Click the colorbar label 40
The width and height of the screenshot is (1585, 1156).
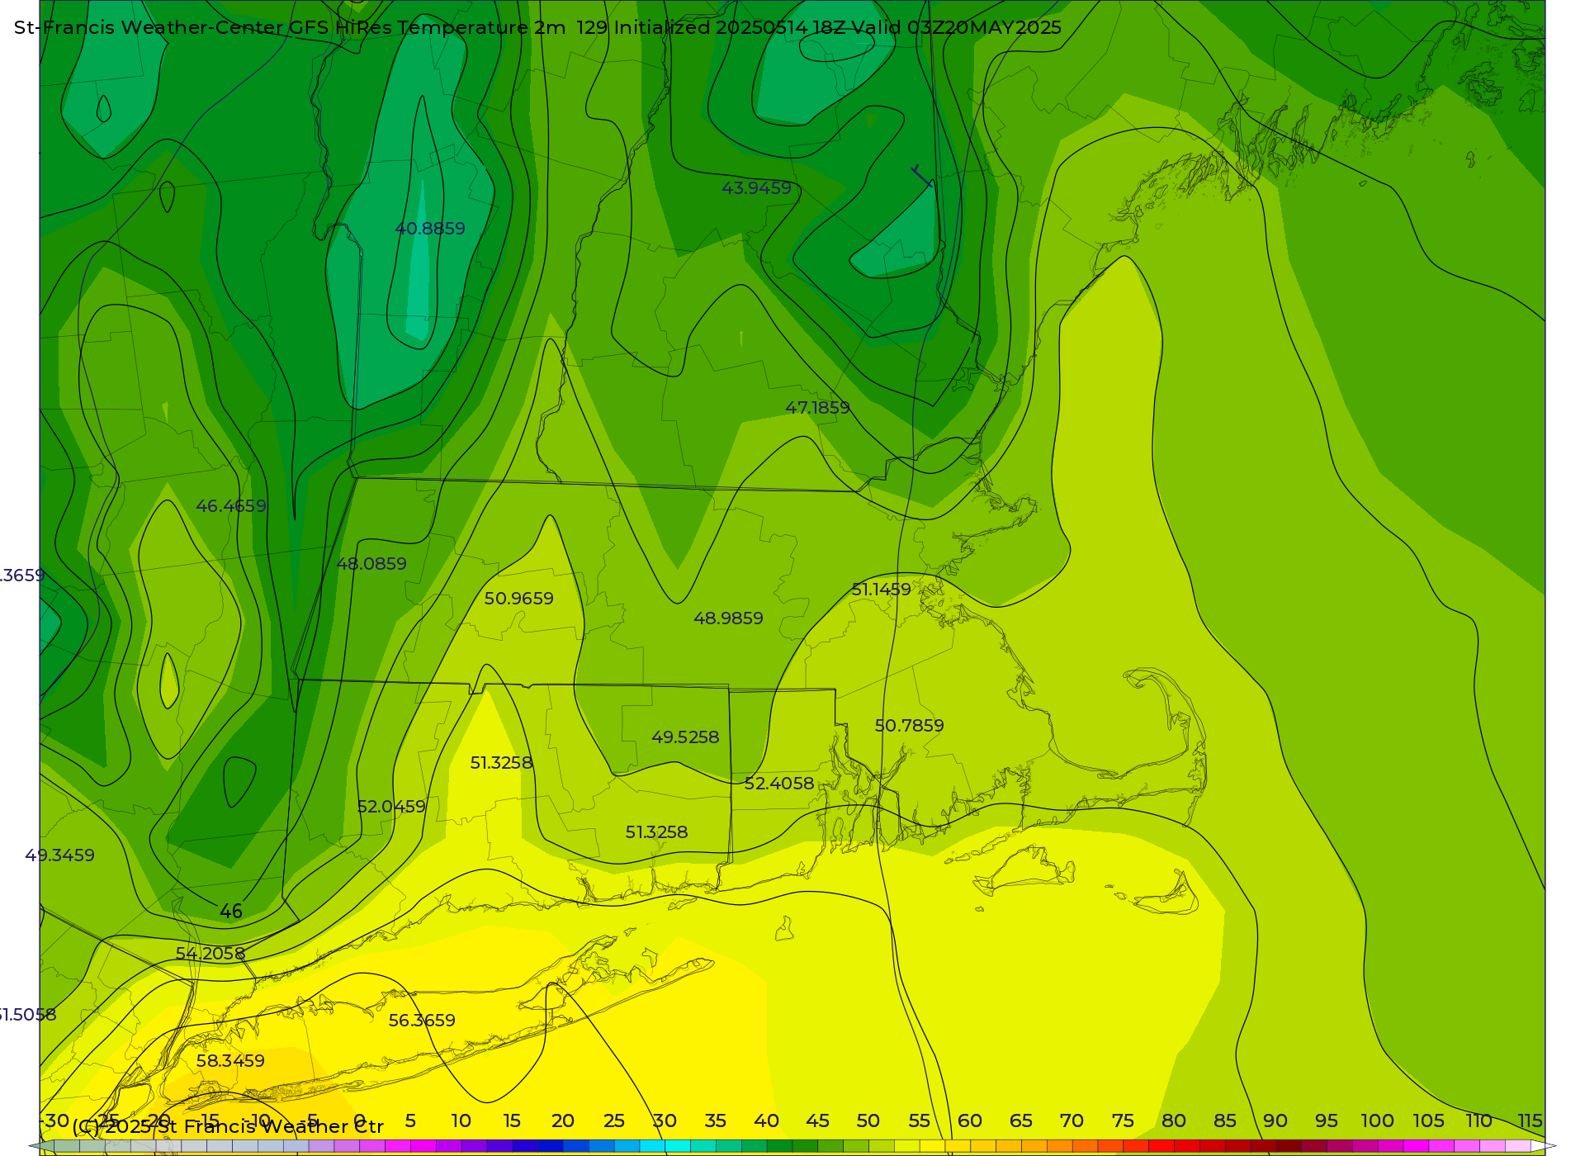767,1121
